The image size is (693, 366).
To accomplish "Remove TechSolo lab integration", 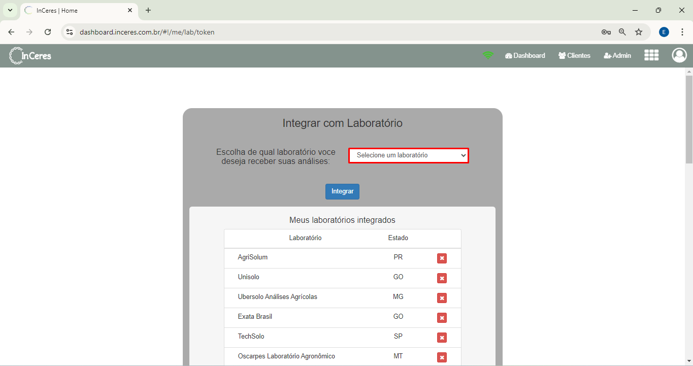I will [x=442, y=338].
